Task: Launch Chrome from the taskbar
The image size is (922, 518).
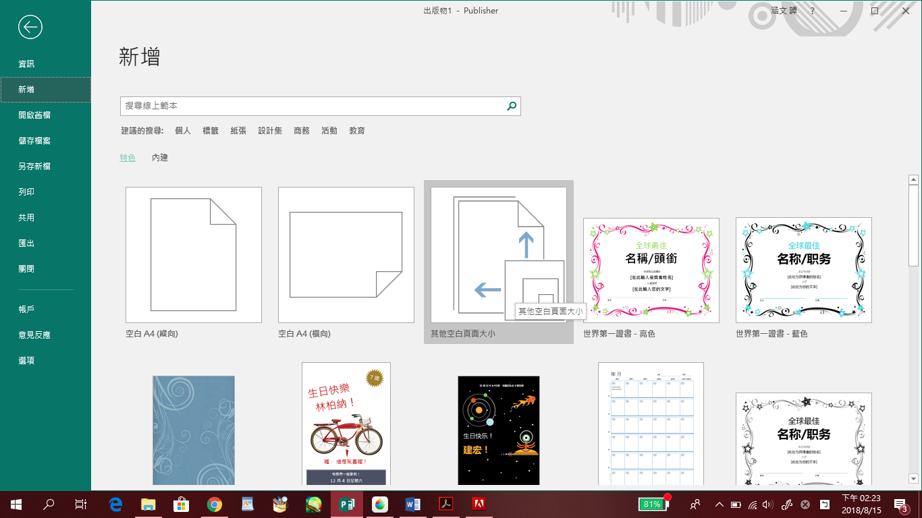Action: pos(215,504)
